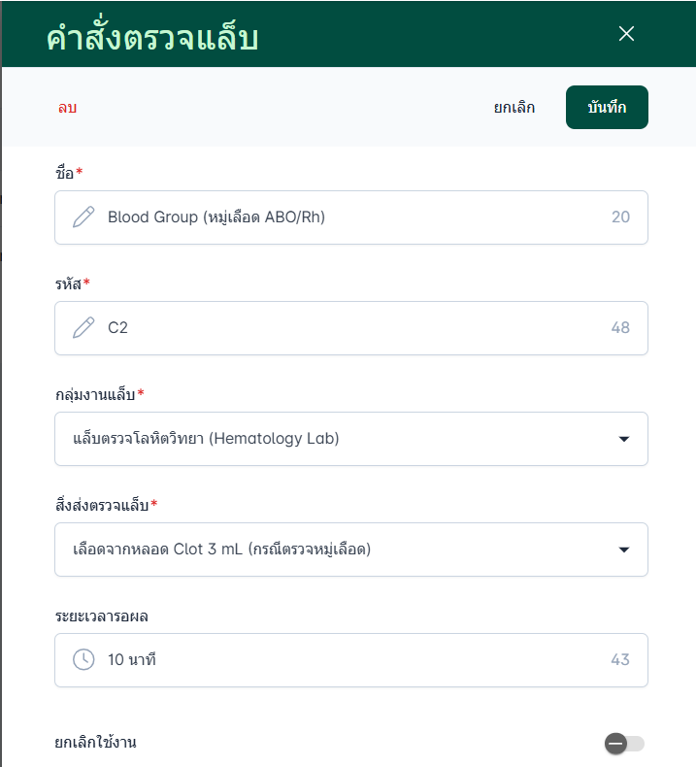This screenshot has height=767, width=696.
Task: Expand the กลุ่มงานแล็บ dropdown arrow
Action: tap(624, 440)
